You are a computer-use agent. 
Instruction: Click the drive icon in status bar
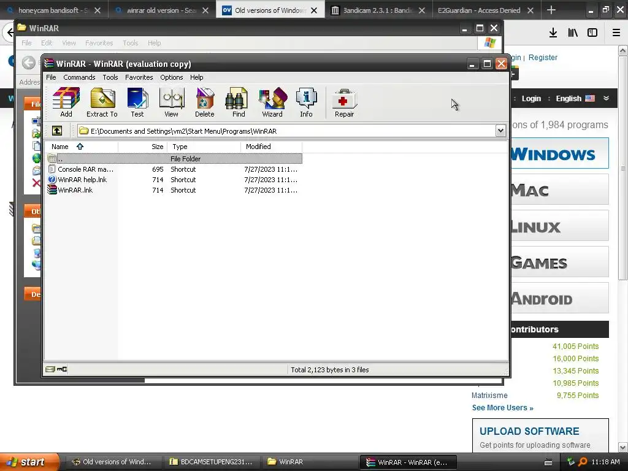(x=50, y=369)
